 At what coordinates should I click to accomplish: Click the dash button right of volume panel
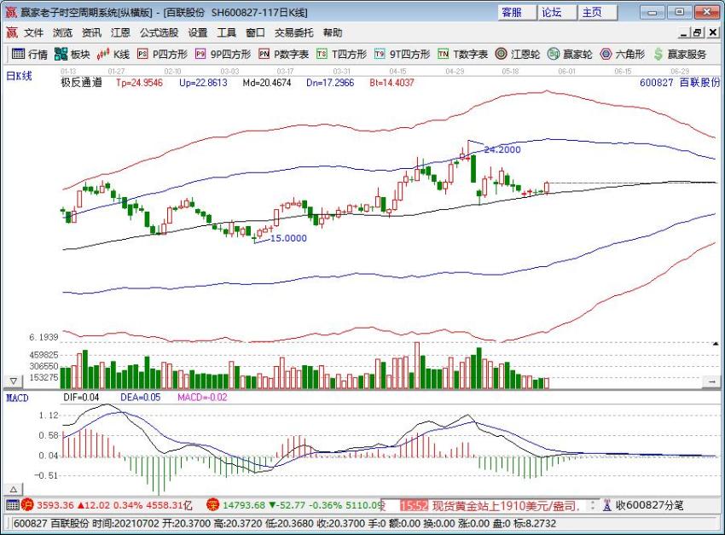(x=711, y=381)
